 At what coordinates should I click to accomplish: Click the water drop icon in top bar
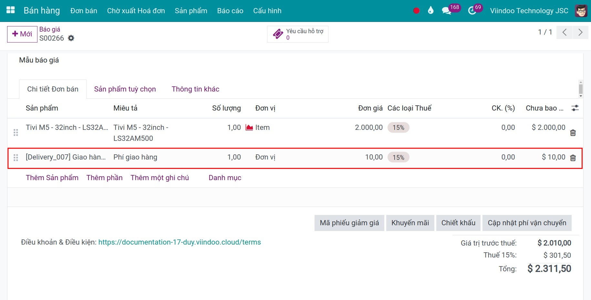(x=430, y=11)
